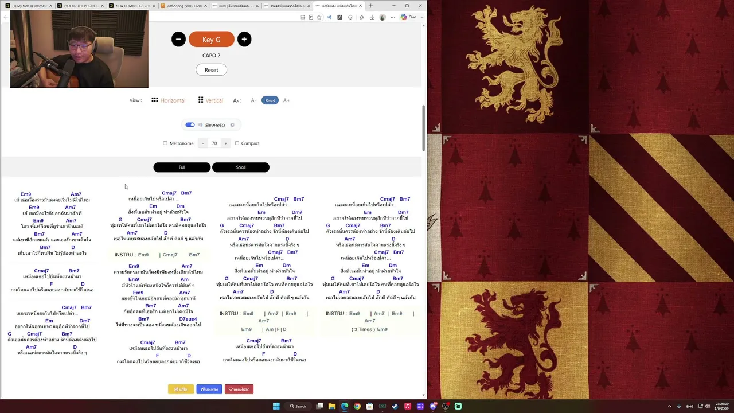Open Microsoft Edge from the taskbar
This screenshot has height=413, width=734.
pyautogui.click(x=344, y=406)
